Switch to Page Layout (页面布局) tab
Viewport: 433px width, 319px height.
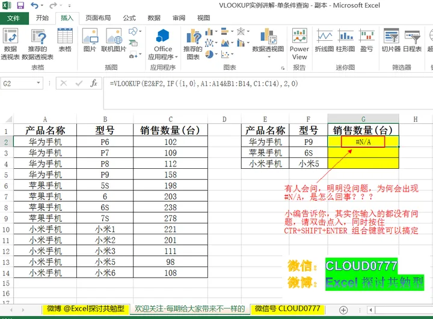pos(98,18)
